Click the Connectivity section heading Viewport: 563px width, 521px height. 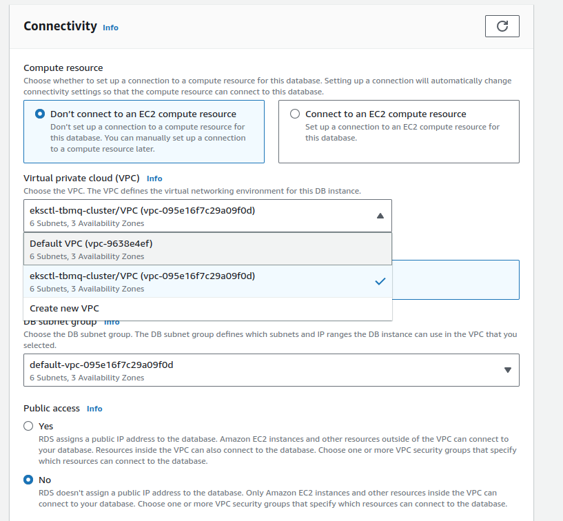point(59,26)
